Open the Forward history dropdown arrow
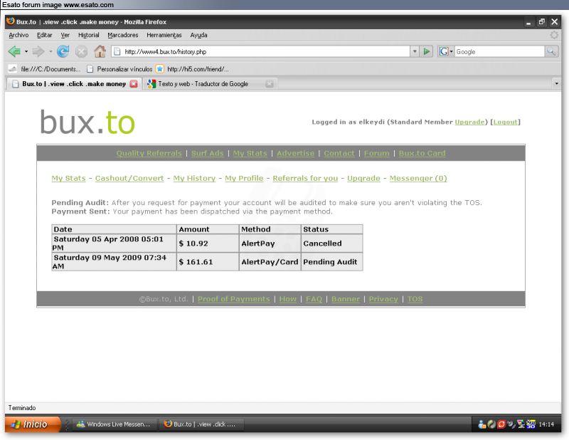The image size is (569, 440). (50, 51)
